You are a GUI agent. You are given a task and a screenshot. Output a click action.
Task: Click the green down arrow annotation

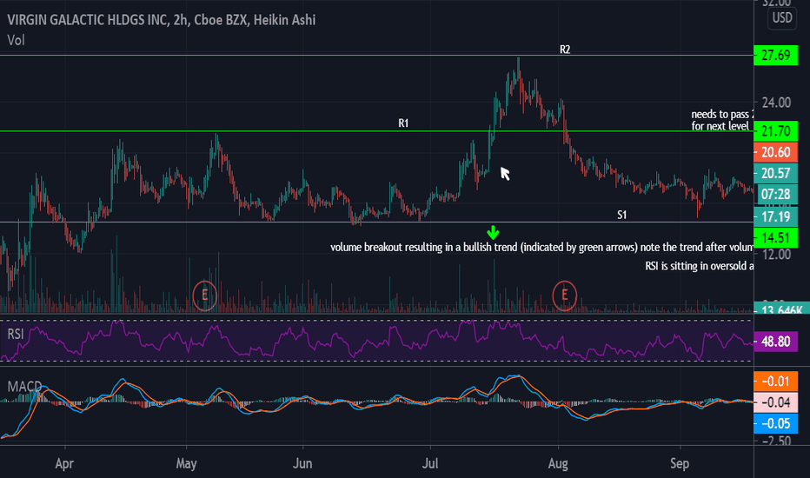(494, 233)
